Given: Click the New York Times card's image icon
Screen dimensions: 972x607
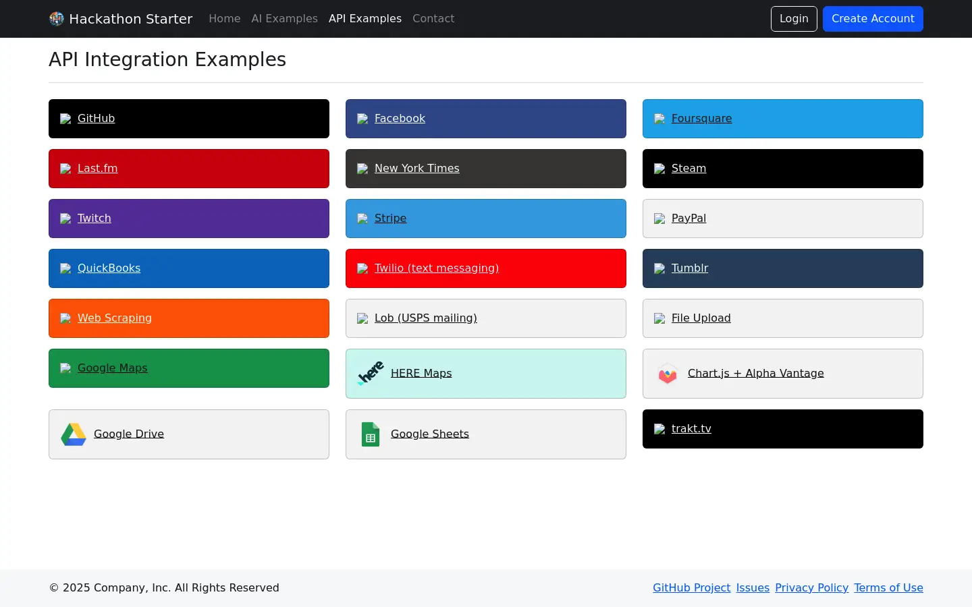Looking at the screenshot, I should point(362,169).
